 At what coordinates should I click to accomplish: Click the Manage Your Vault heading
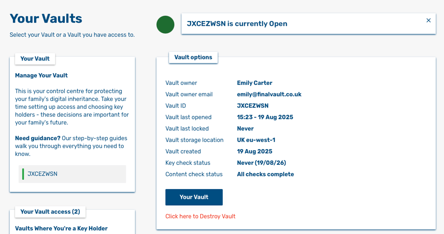click(41, 76)
